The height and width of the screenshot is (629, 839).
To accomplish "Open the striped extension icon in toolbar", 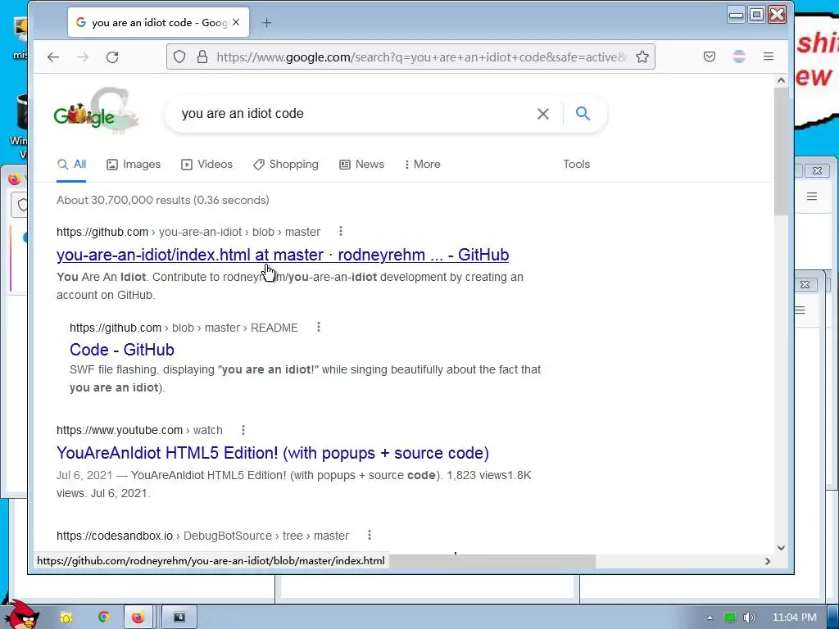I will (x=739, y=57).
